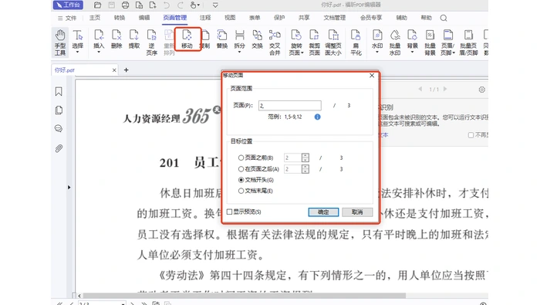Click the Redo arrow icon

[x=180, y=5]
